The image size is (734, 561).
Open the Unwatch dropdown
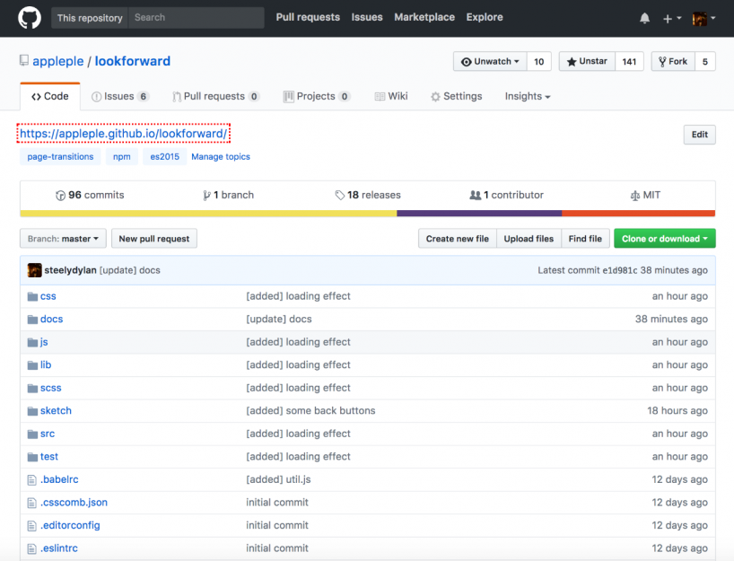pos(489,62)
